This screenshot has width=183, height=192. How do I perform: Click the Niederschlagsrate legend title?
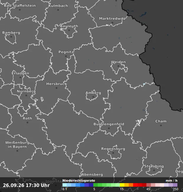[79, 180]
